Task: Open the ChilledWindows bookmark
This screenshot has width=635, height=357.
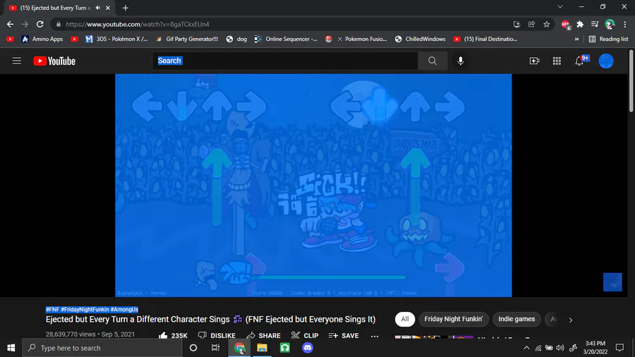Action: click(x=420, y=39)
